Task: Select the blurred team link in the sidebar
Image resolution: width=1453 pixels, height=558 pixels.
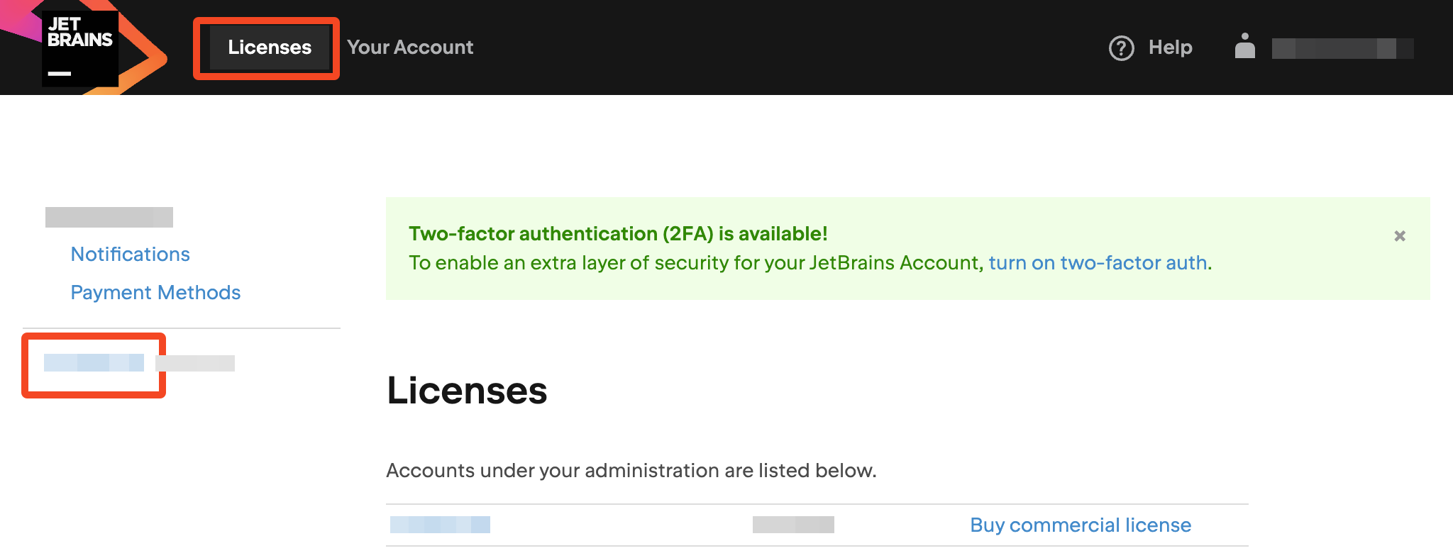Action: coord(94,363)
